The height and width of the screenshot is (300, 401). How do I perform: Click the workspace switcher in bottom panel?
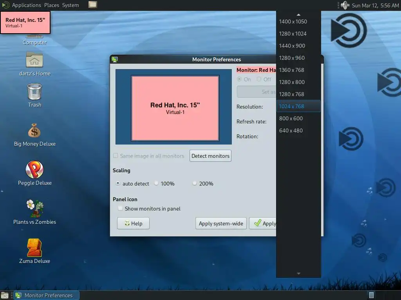[371, 295]
